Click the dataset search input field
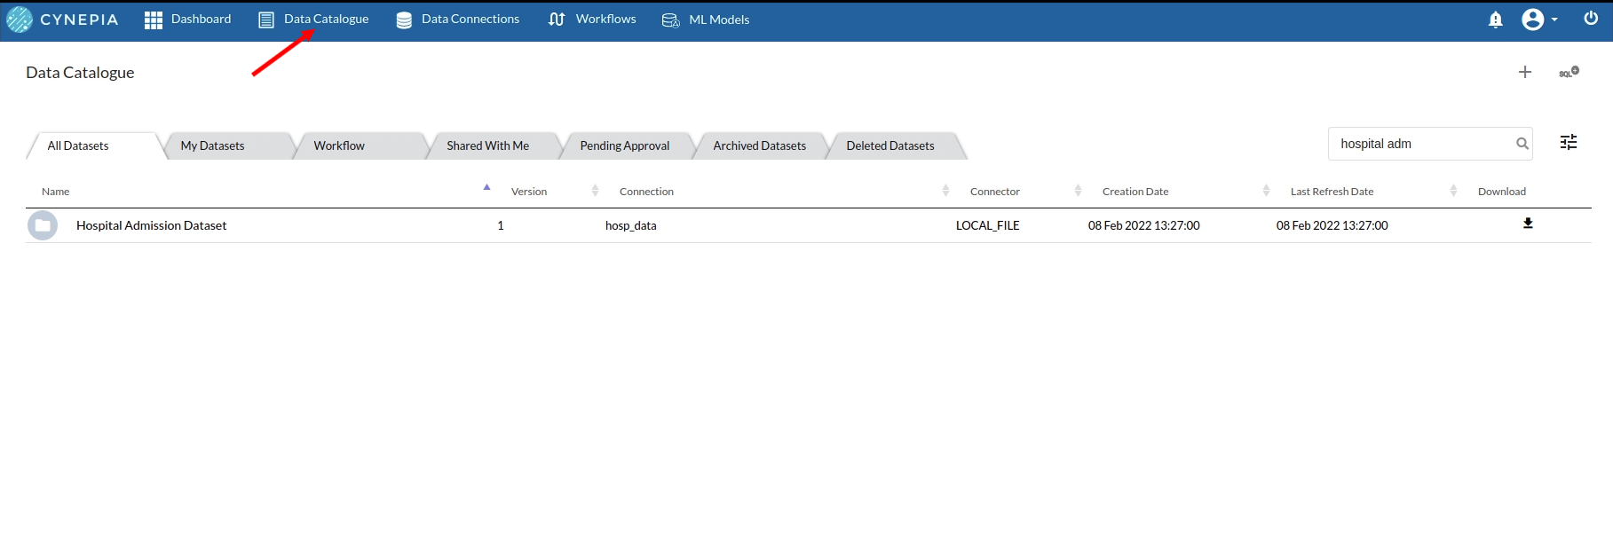This screenshot has height=542, width=1613. (x=1420, y=144)
